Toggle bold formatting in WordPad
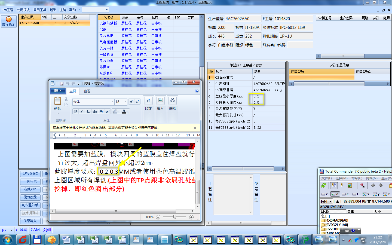The width and height of the screenshot is (392, 245). pos(75,111)
